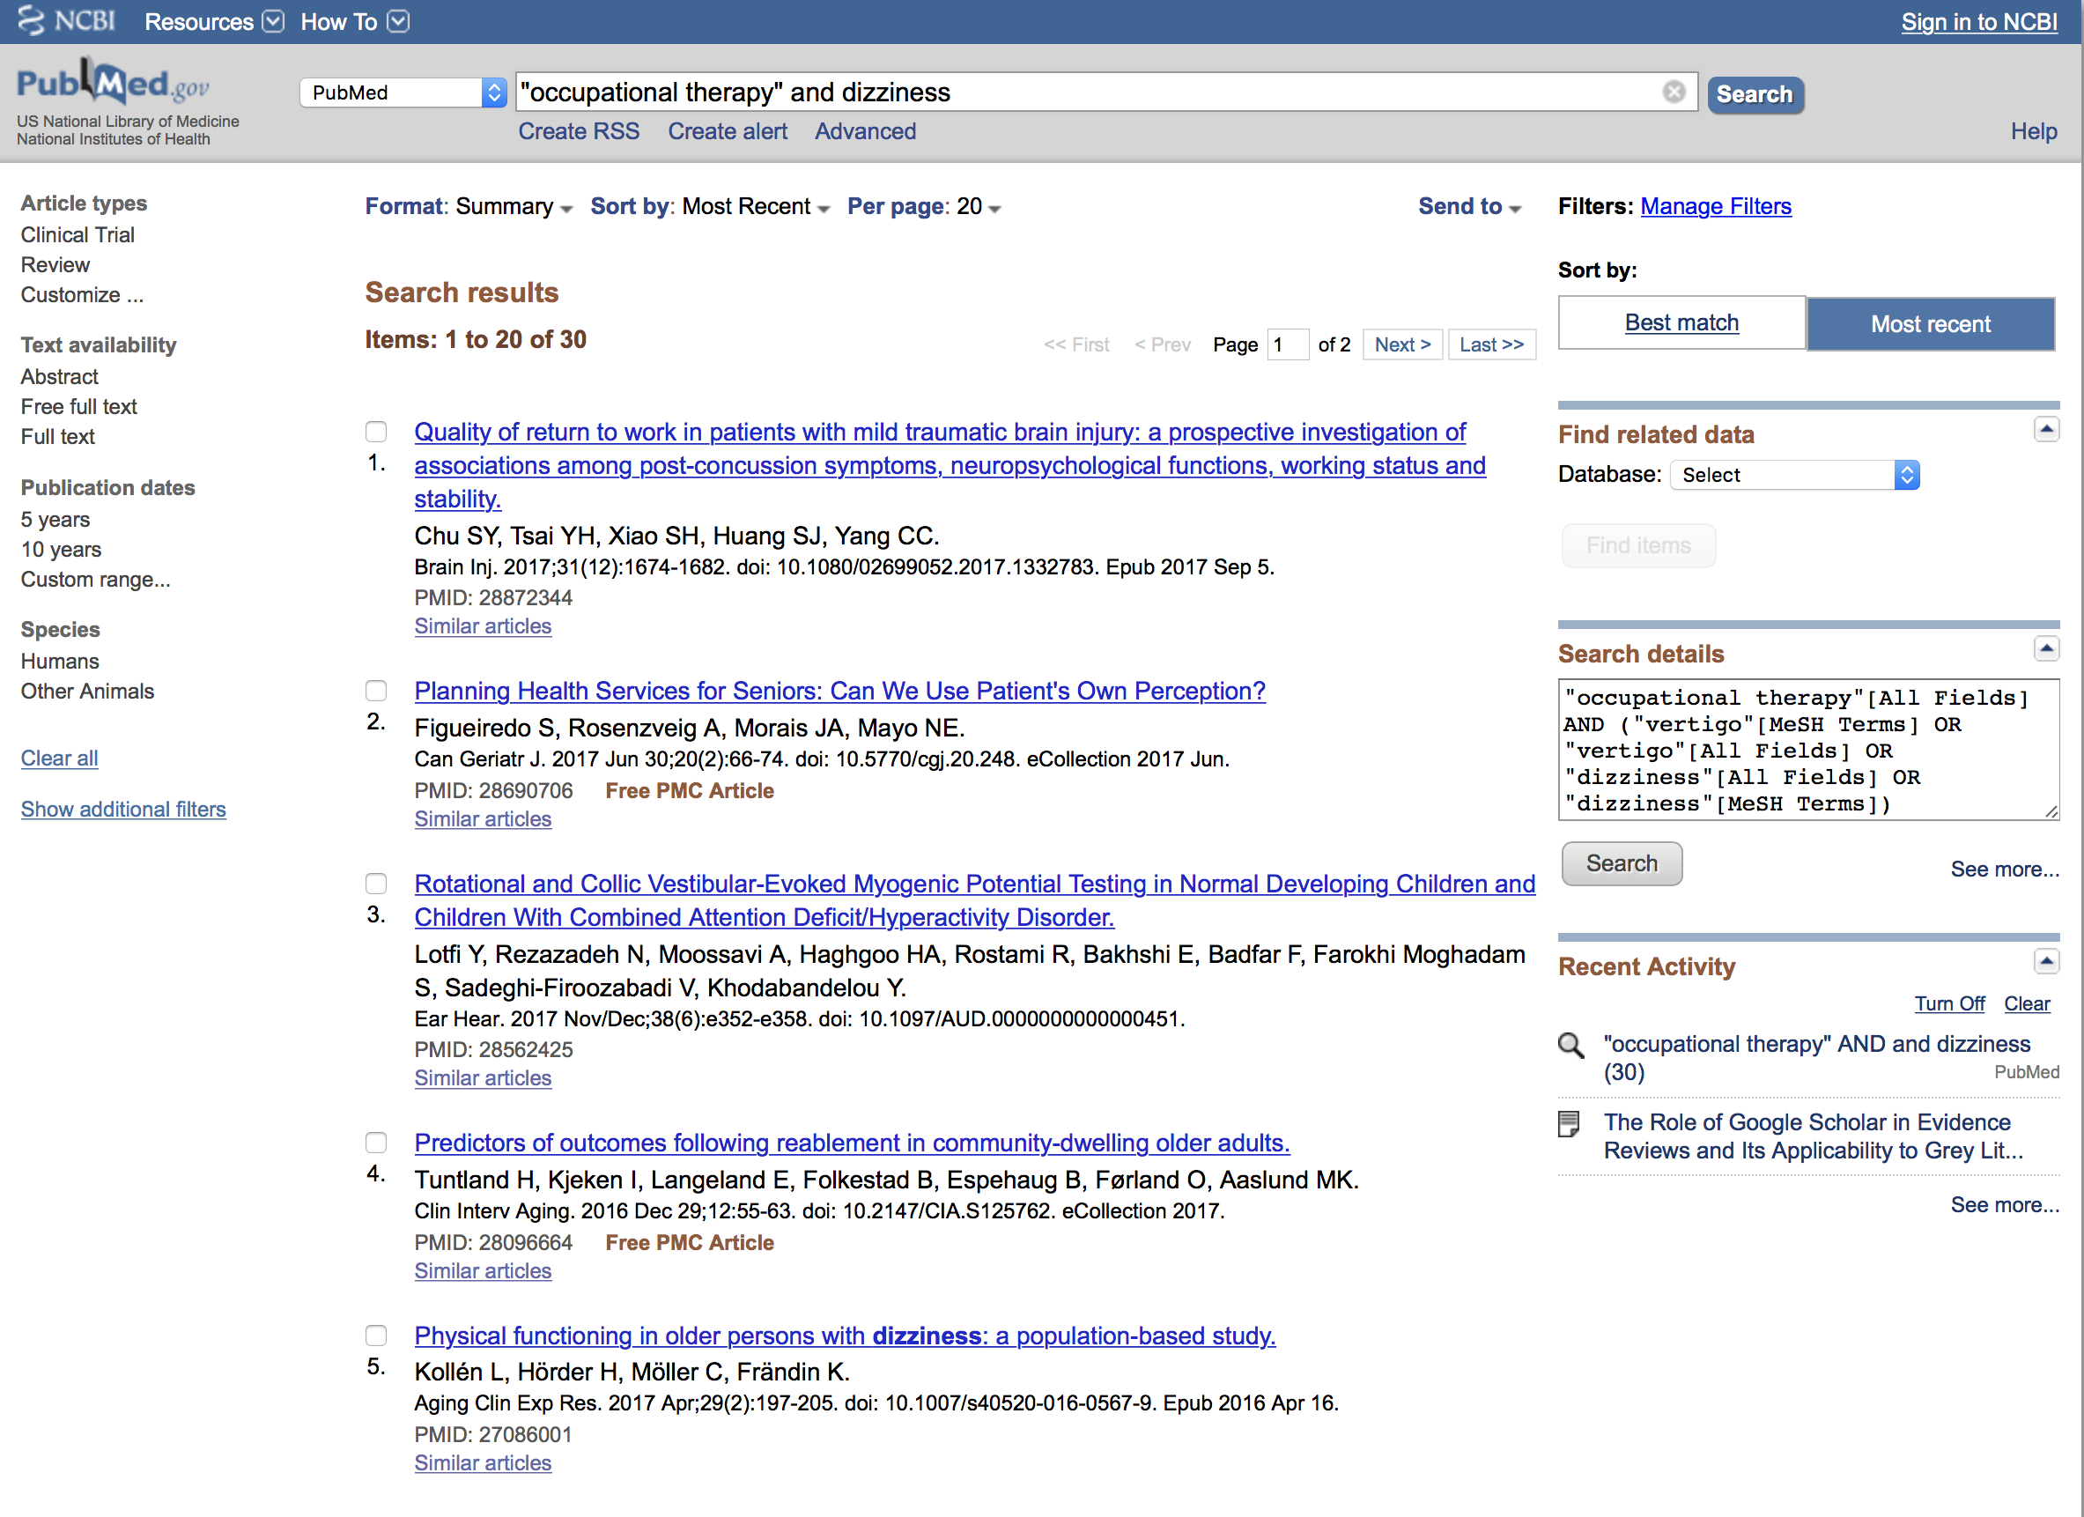This screenshot has width=2084, height=1517.
Task: Open Manage Filters link
Action: point(1716,207)
